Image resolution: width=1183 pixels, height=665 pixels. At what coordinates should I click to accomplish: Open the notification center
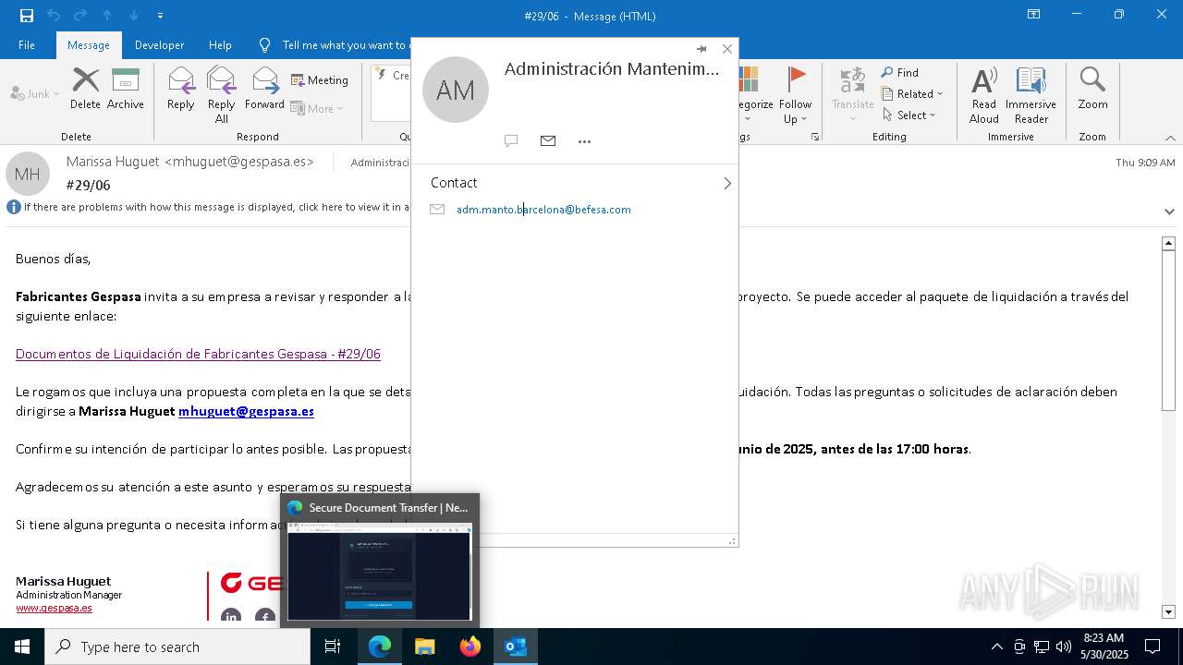1153,647
